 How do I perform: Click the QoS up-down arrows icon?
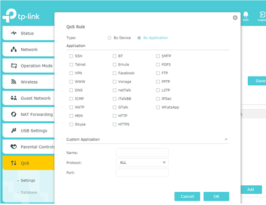[x=14, y=163]
